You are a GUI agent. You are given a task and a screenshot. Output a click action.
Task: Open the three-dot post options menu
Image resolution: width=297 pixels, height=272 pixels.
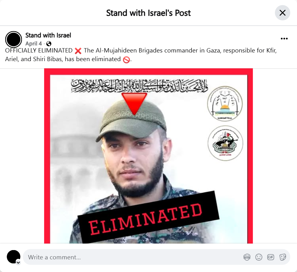click(x=284, y=39)
